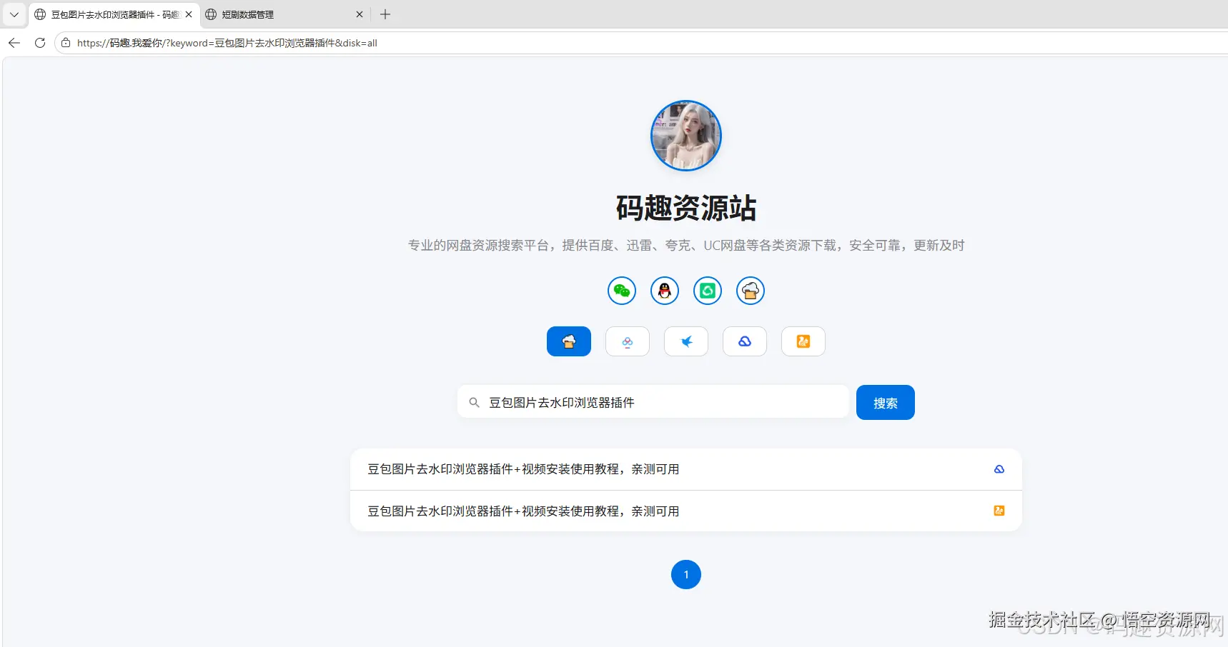This screenshot has width=1228, height=647.
Task: Open the QQ penguin contact icon
Action: (665, 291)
